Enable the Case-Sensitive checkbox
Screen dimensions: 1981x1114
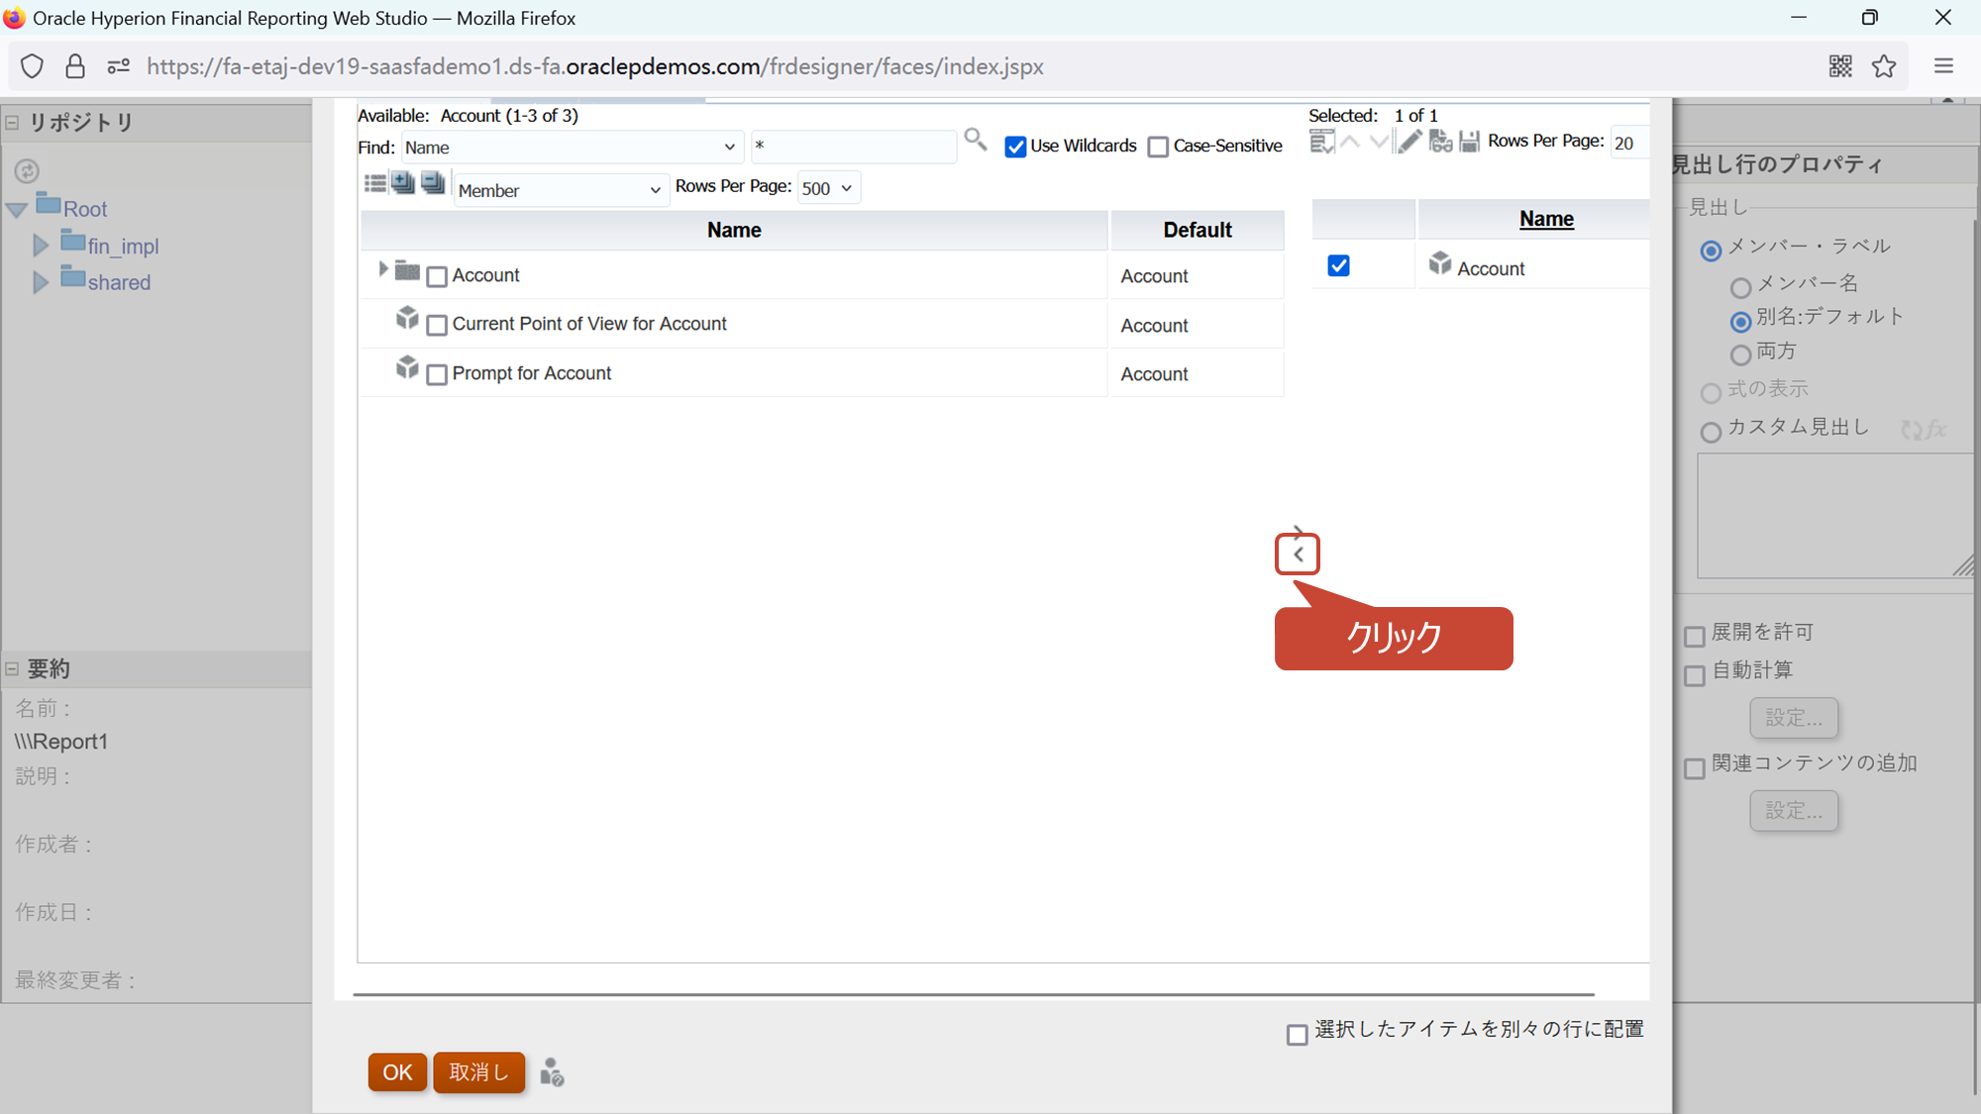click(x=1158, y=148)
